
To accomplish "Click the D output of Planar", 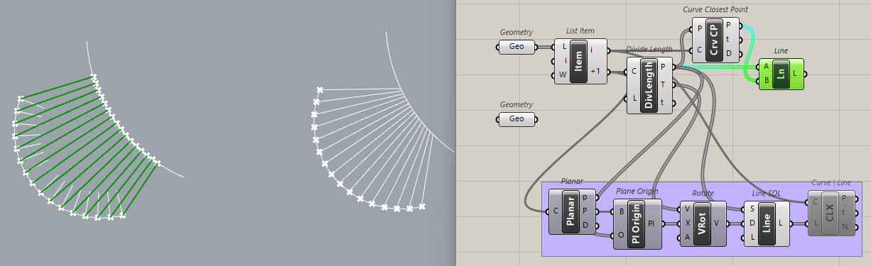I will click(x=585, y=226).
